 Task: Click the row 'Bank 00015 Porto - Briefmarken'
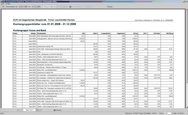[93, 54]
